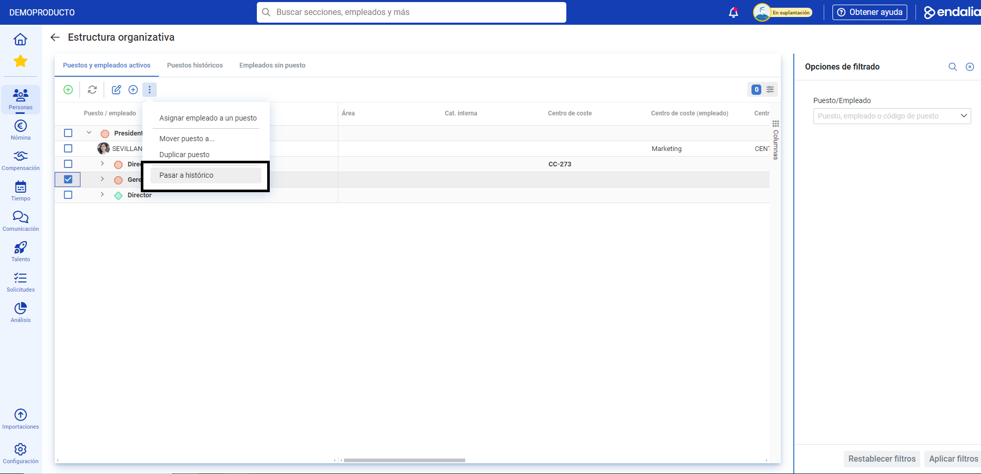Screen dimensions: 981x474
Task: Sort by Puesto / empleado header
Action: pos(110,113)
